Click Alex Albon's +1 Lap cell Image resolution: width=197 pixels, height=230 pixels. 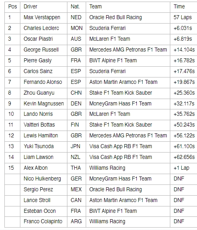coord(183,169)
